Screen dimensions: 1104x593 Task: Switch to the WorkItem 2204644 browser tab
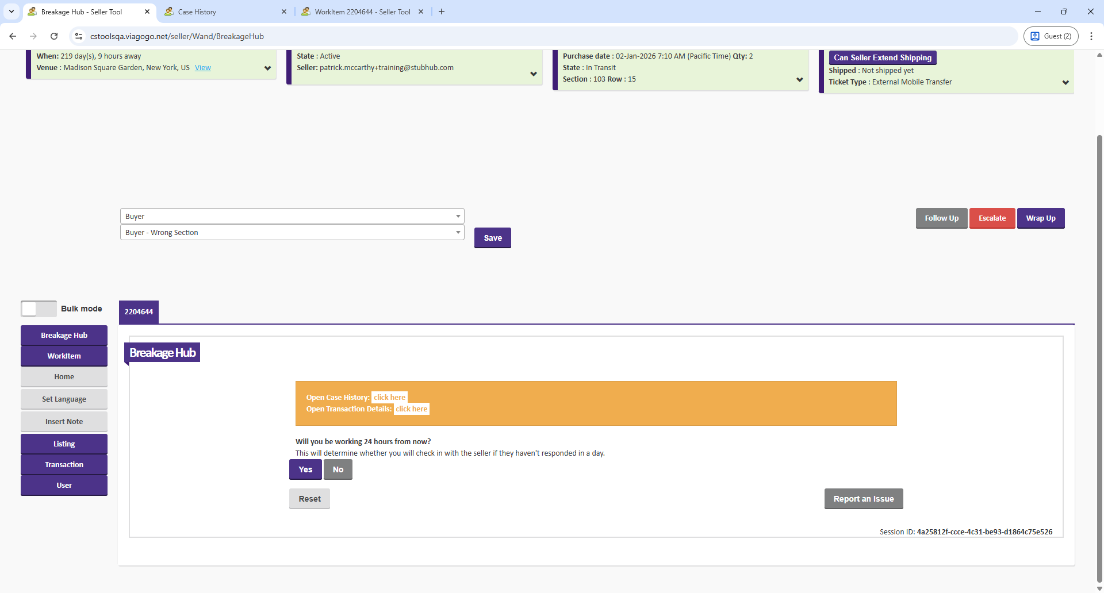(362, 11)
